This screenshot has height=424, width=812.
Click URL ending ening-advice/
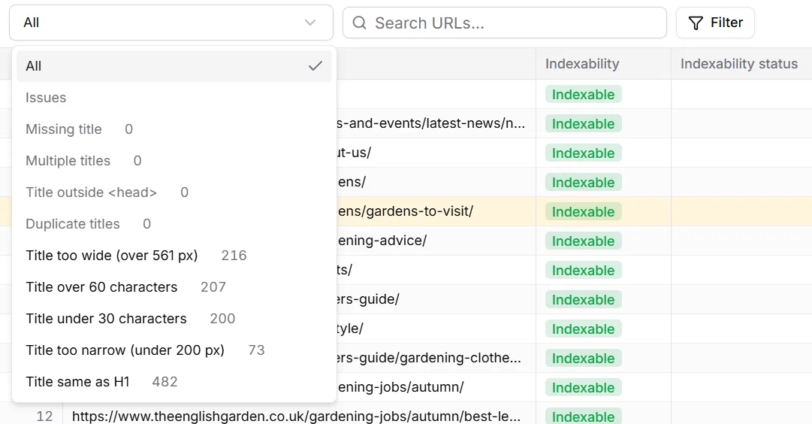click(x=382, y=241)
